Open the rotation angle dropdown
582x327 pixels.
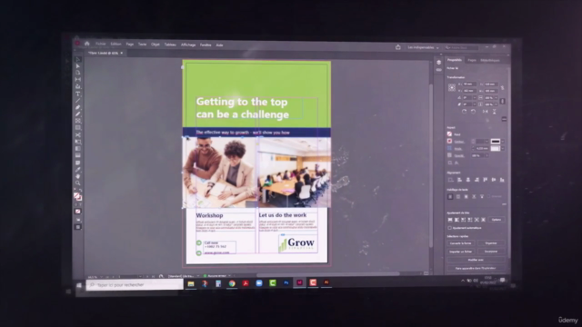[x=475, y=98]
